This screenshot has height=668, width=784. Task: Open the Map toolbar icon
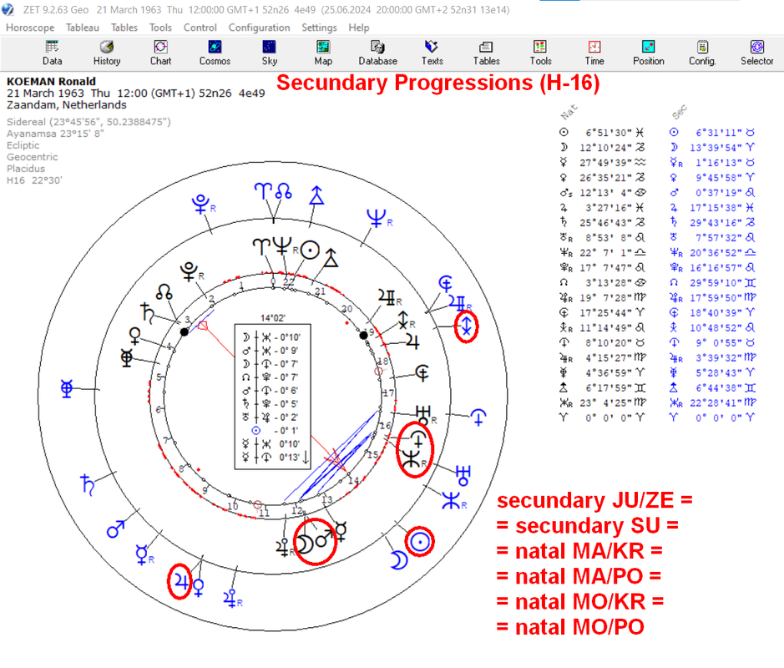click(x=323, y=53)
